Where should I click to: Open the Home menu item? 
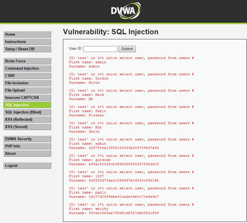click(27, 35)
